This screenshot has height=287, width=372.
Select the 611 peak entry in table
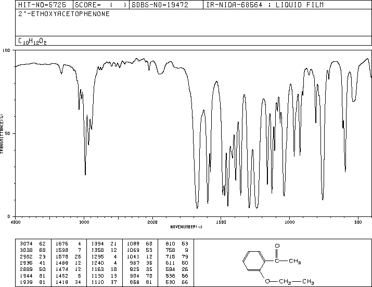pos(177,263)
